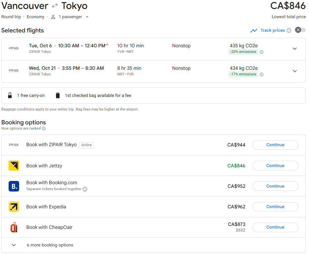This screenshot has height=255, width=309.
Task: Click ZIPAIR logo on Oct 6 flight
Action: tap(14, 48)
